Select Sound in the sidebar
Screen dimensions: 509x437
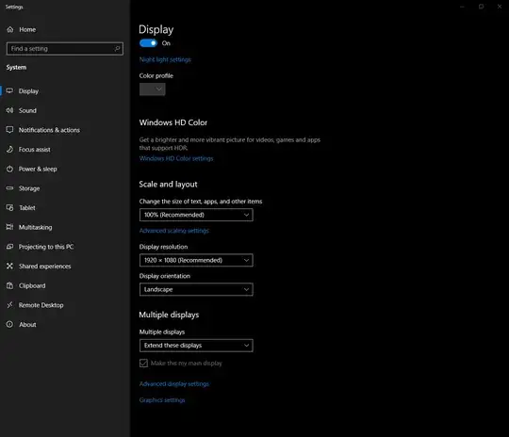[27, 110]
